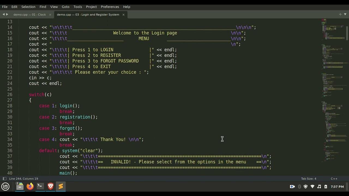Click the screen recorder camera tray icon
This screenshot has width=349, height=196.
click(x=292, y=186)
